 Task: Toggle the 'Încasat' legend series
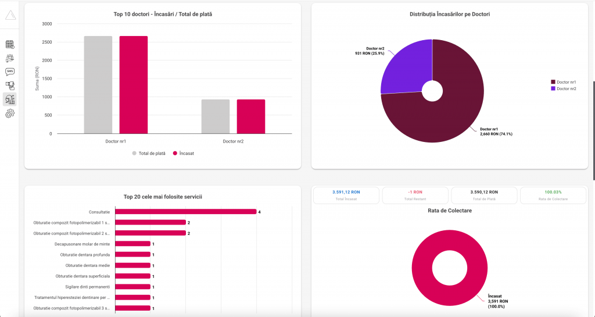pos(183,154)
